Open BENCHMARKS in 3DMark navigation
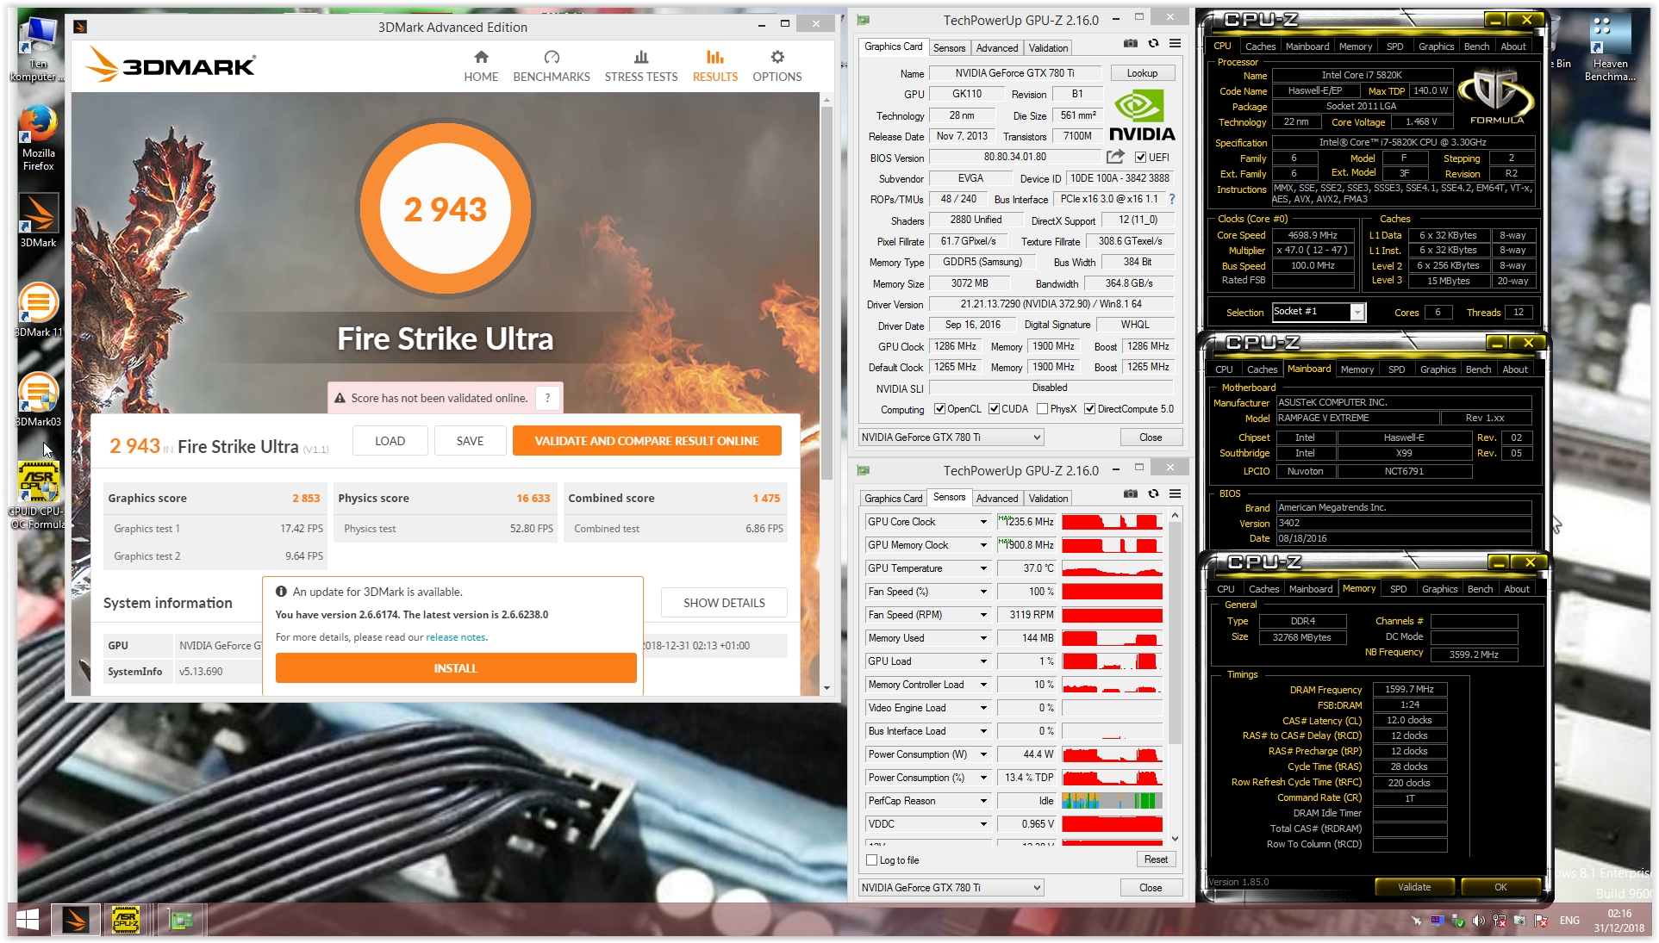The height and width of the screenshot is (943, 1659). point(552,66)
